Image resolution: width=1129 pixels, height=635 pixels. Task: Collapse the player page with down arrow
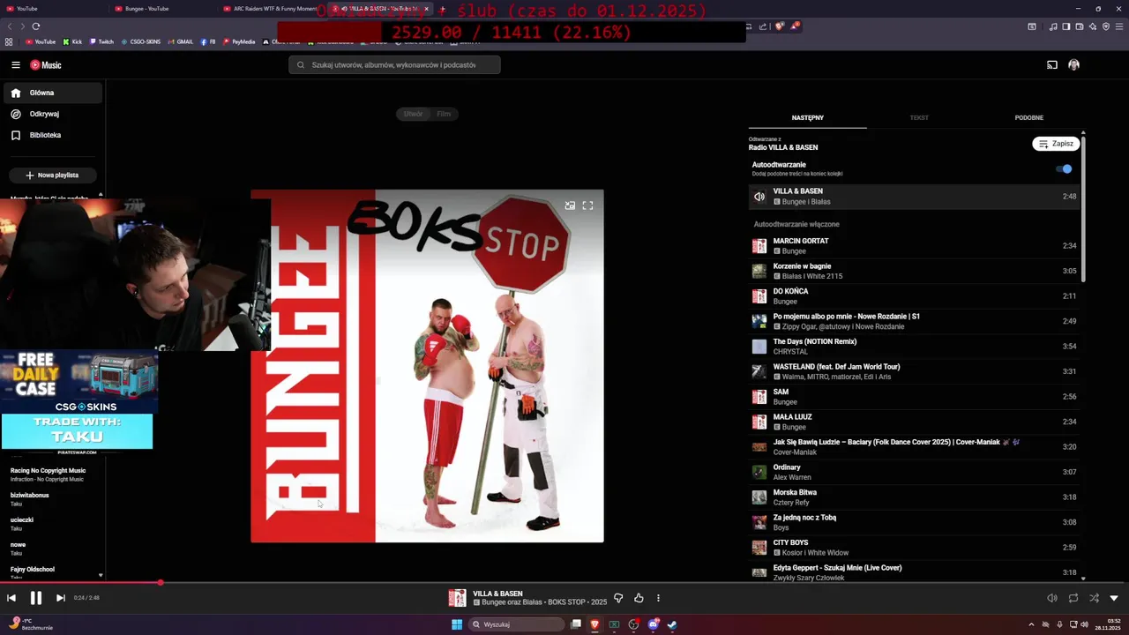tap(1114, 598)
